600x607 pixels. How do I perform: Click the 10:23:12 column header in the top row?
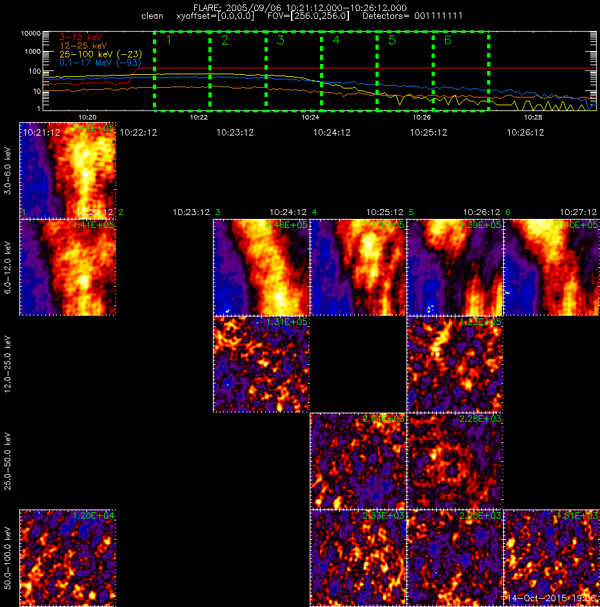235,133
